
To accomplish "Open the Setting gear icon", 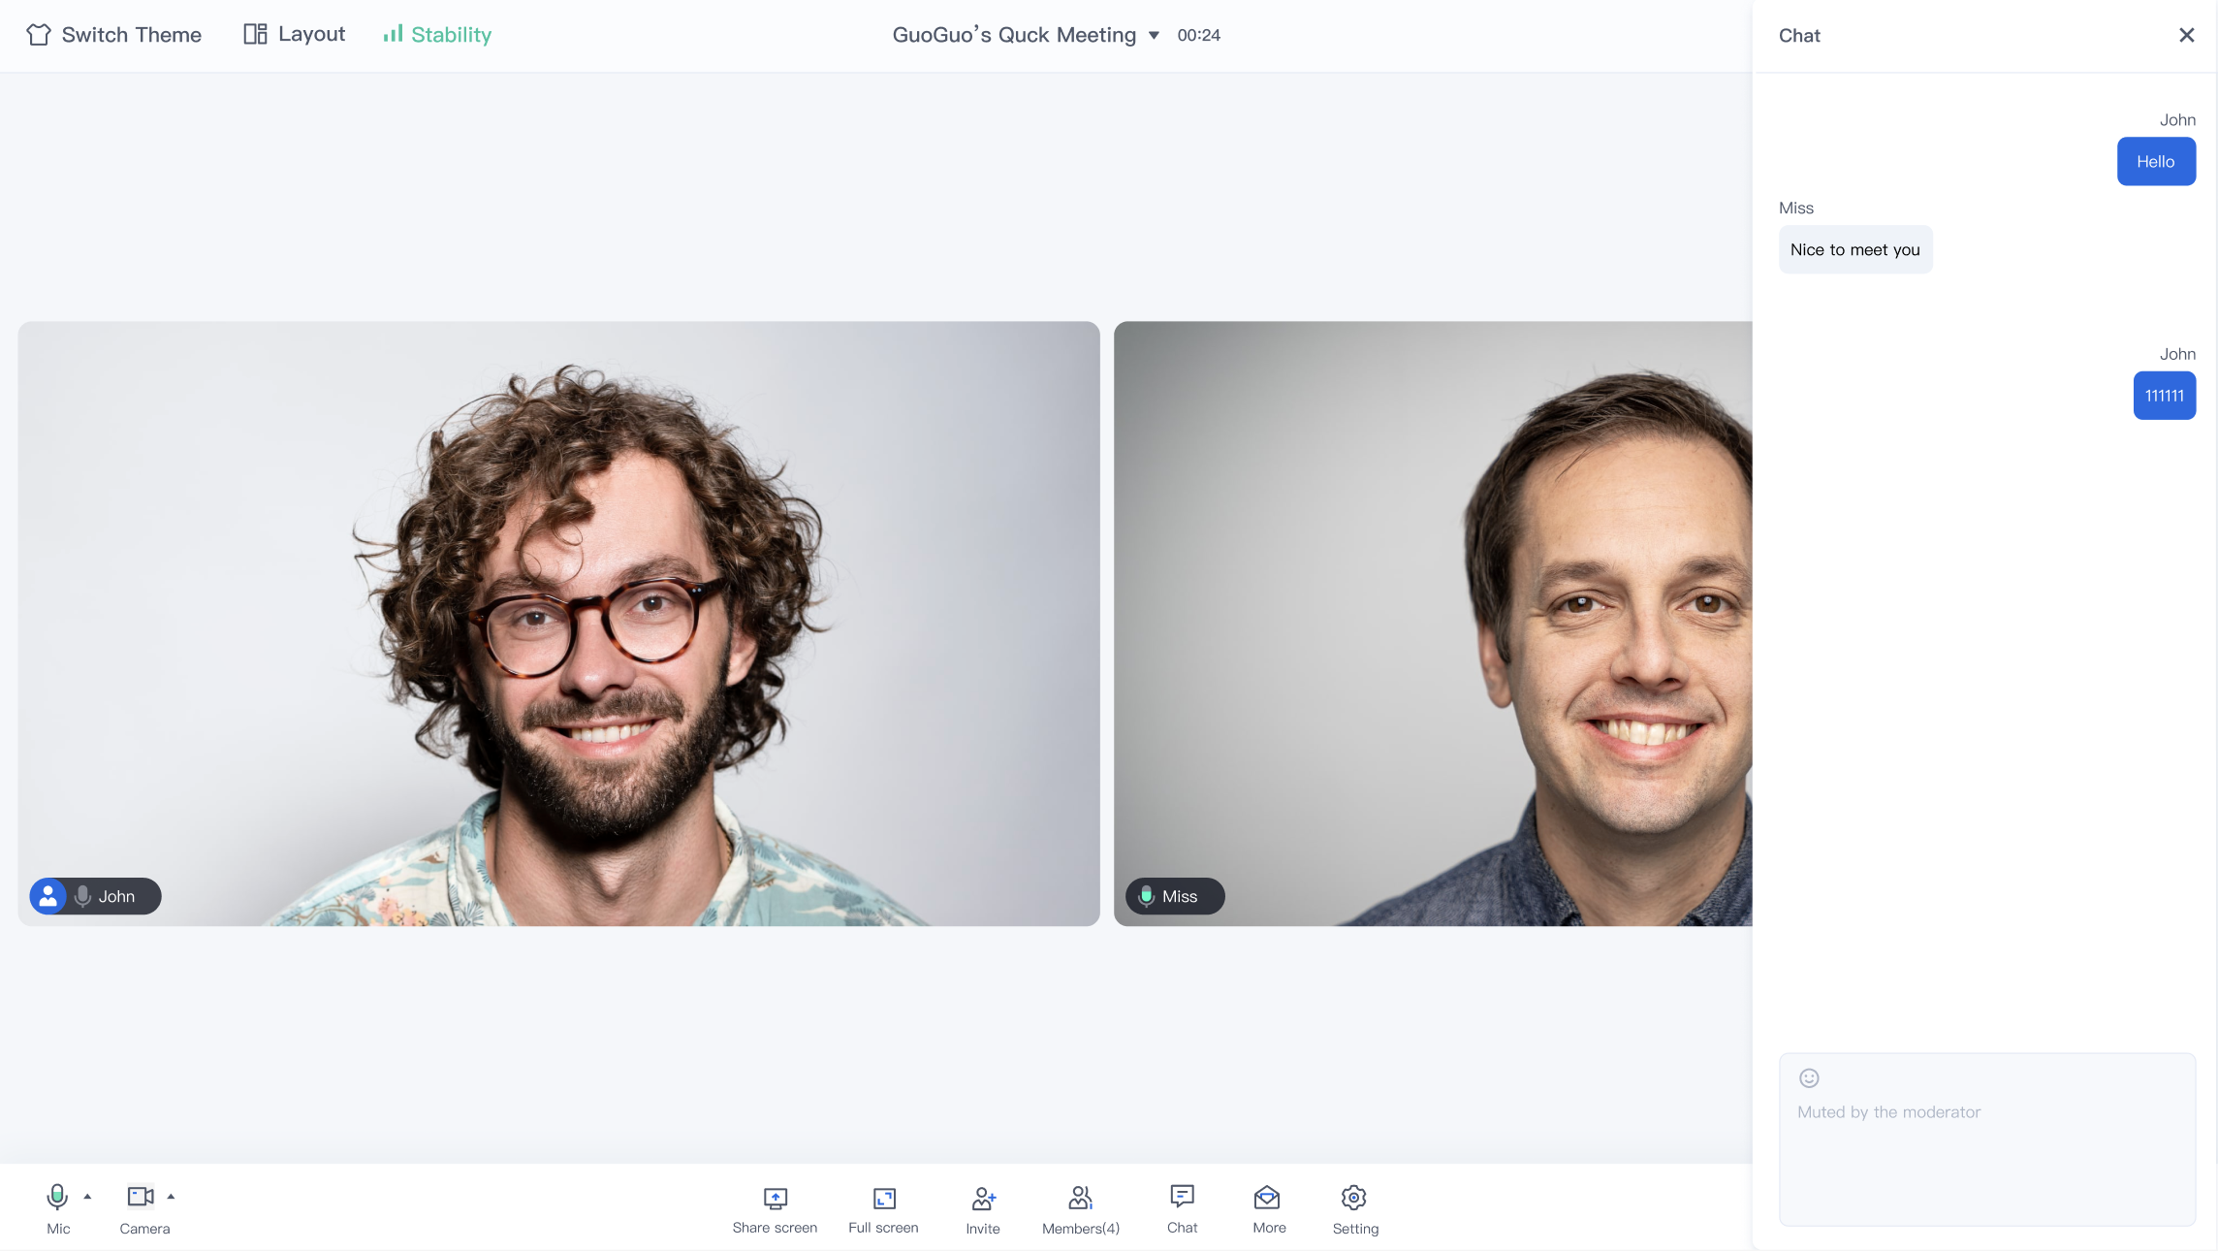I will click(x=1354, y=1199).
